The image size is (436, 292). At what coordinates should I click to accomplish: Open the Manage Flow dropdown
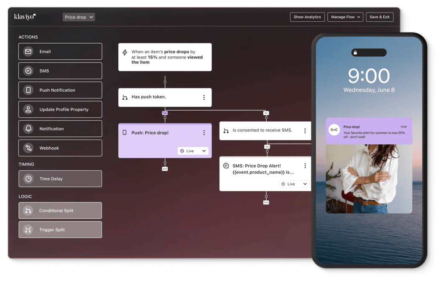[345, 17]
